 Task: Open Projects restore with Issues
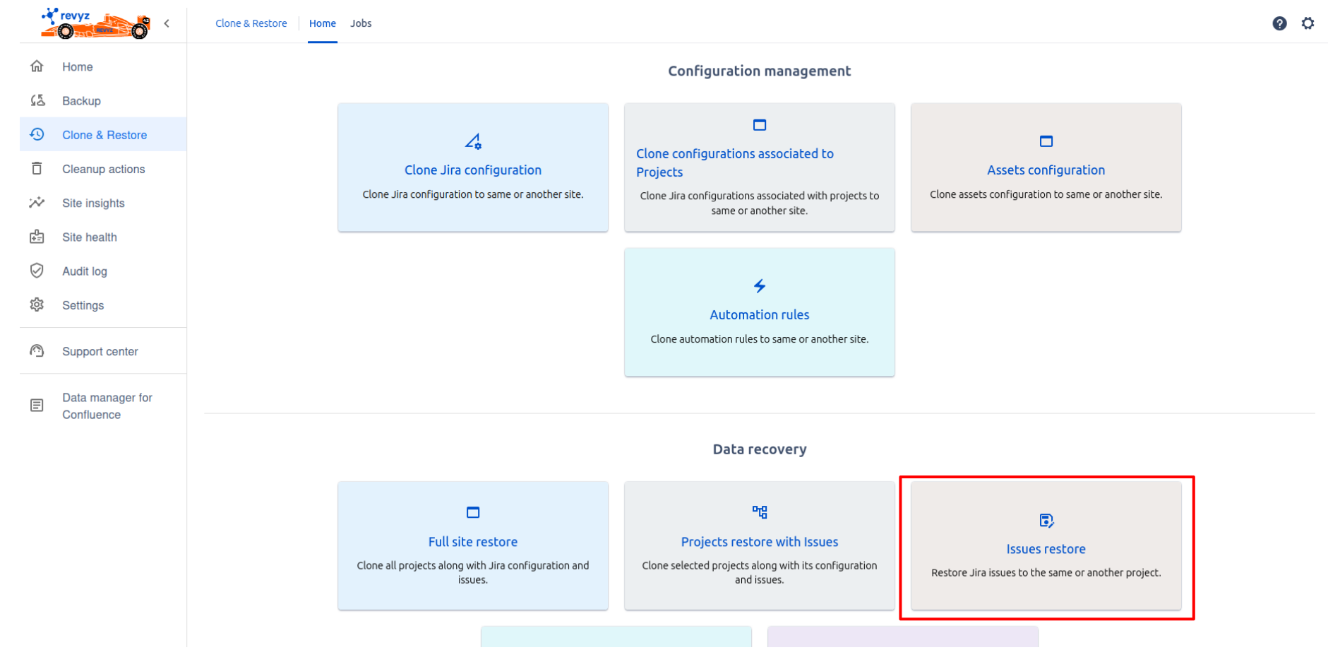759,541
